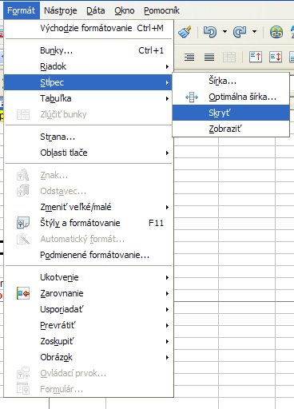
Task: Click the Undo arrow icon
Action: tap(210, 32)
